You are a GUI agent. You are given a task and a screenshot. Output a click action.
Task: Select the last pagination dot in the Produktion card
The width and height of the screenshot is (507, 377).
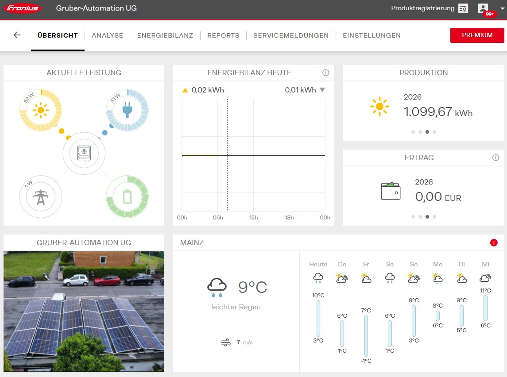tap(434, 131)
